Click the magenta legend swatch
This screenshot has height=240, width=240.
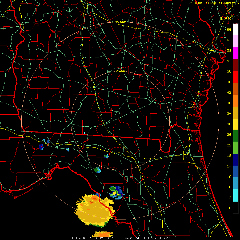(x=235, y=53)
